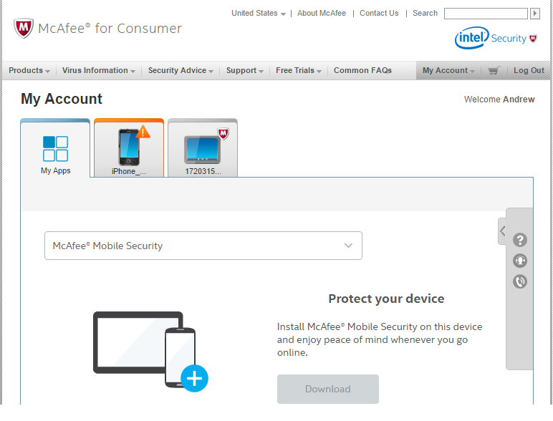
Task: Collapse the side support panel arrow
Action: [x=502, y=231]
